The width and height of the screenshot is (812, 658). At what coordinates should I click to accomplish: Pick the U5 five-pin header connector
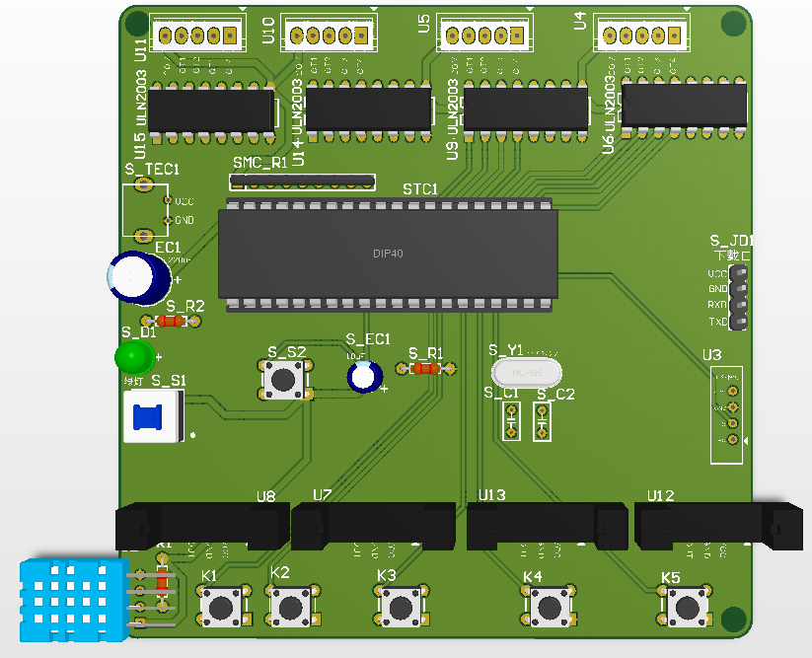click(484, 34)
